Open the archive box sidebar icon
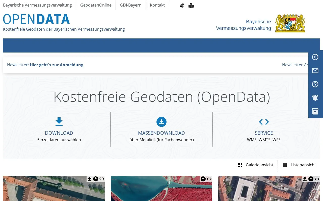 (x=315, y=111)
